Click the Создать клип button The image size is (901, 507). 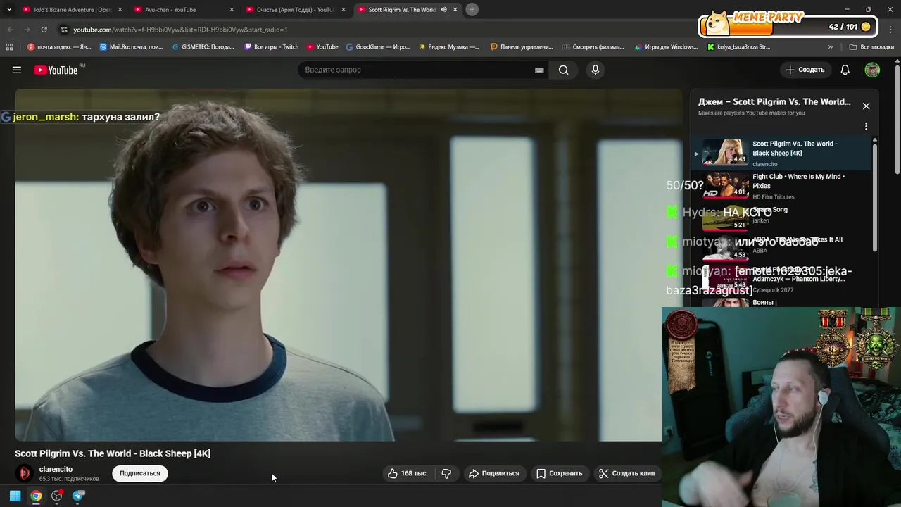626,473
